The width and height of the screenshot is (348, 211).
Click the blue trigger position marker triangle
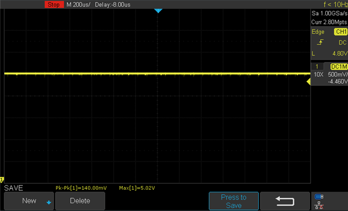click(158, 11)
